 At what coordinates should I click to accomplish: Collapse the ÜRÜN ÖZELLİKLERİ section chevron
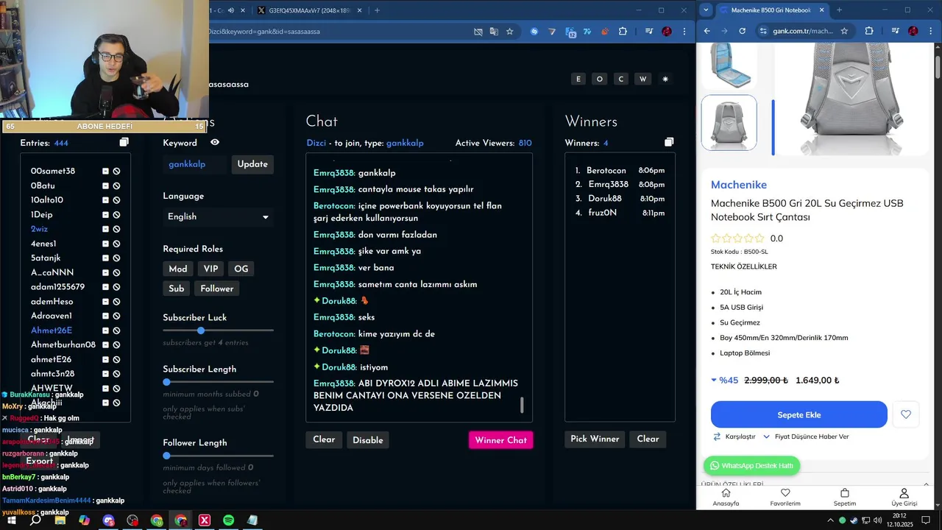click(x=926, y=484)
